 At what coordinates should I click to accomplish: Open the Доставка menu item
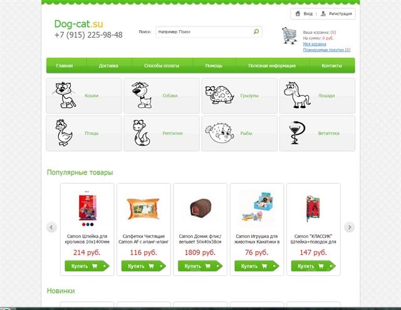[108, 66]
